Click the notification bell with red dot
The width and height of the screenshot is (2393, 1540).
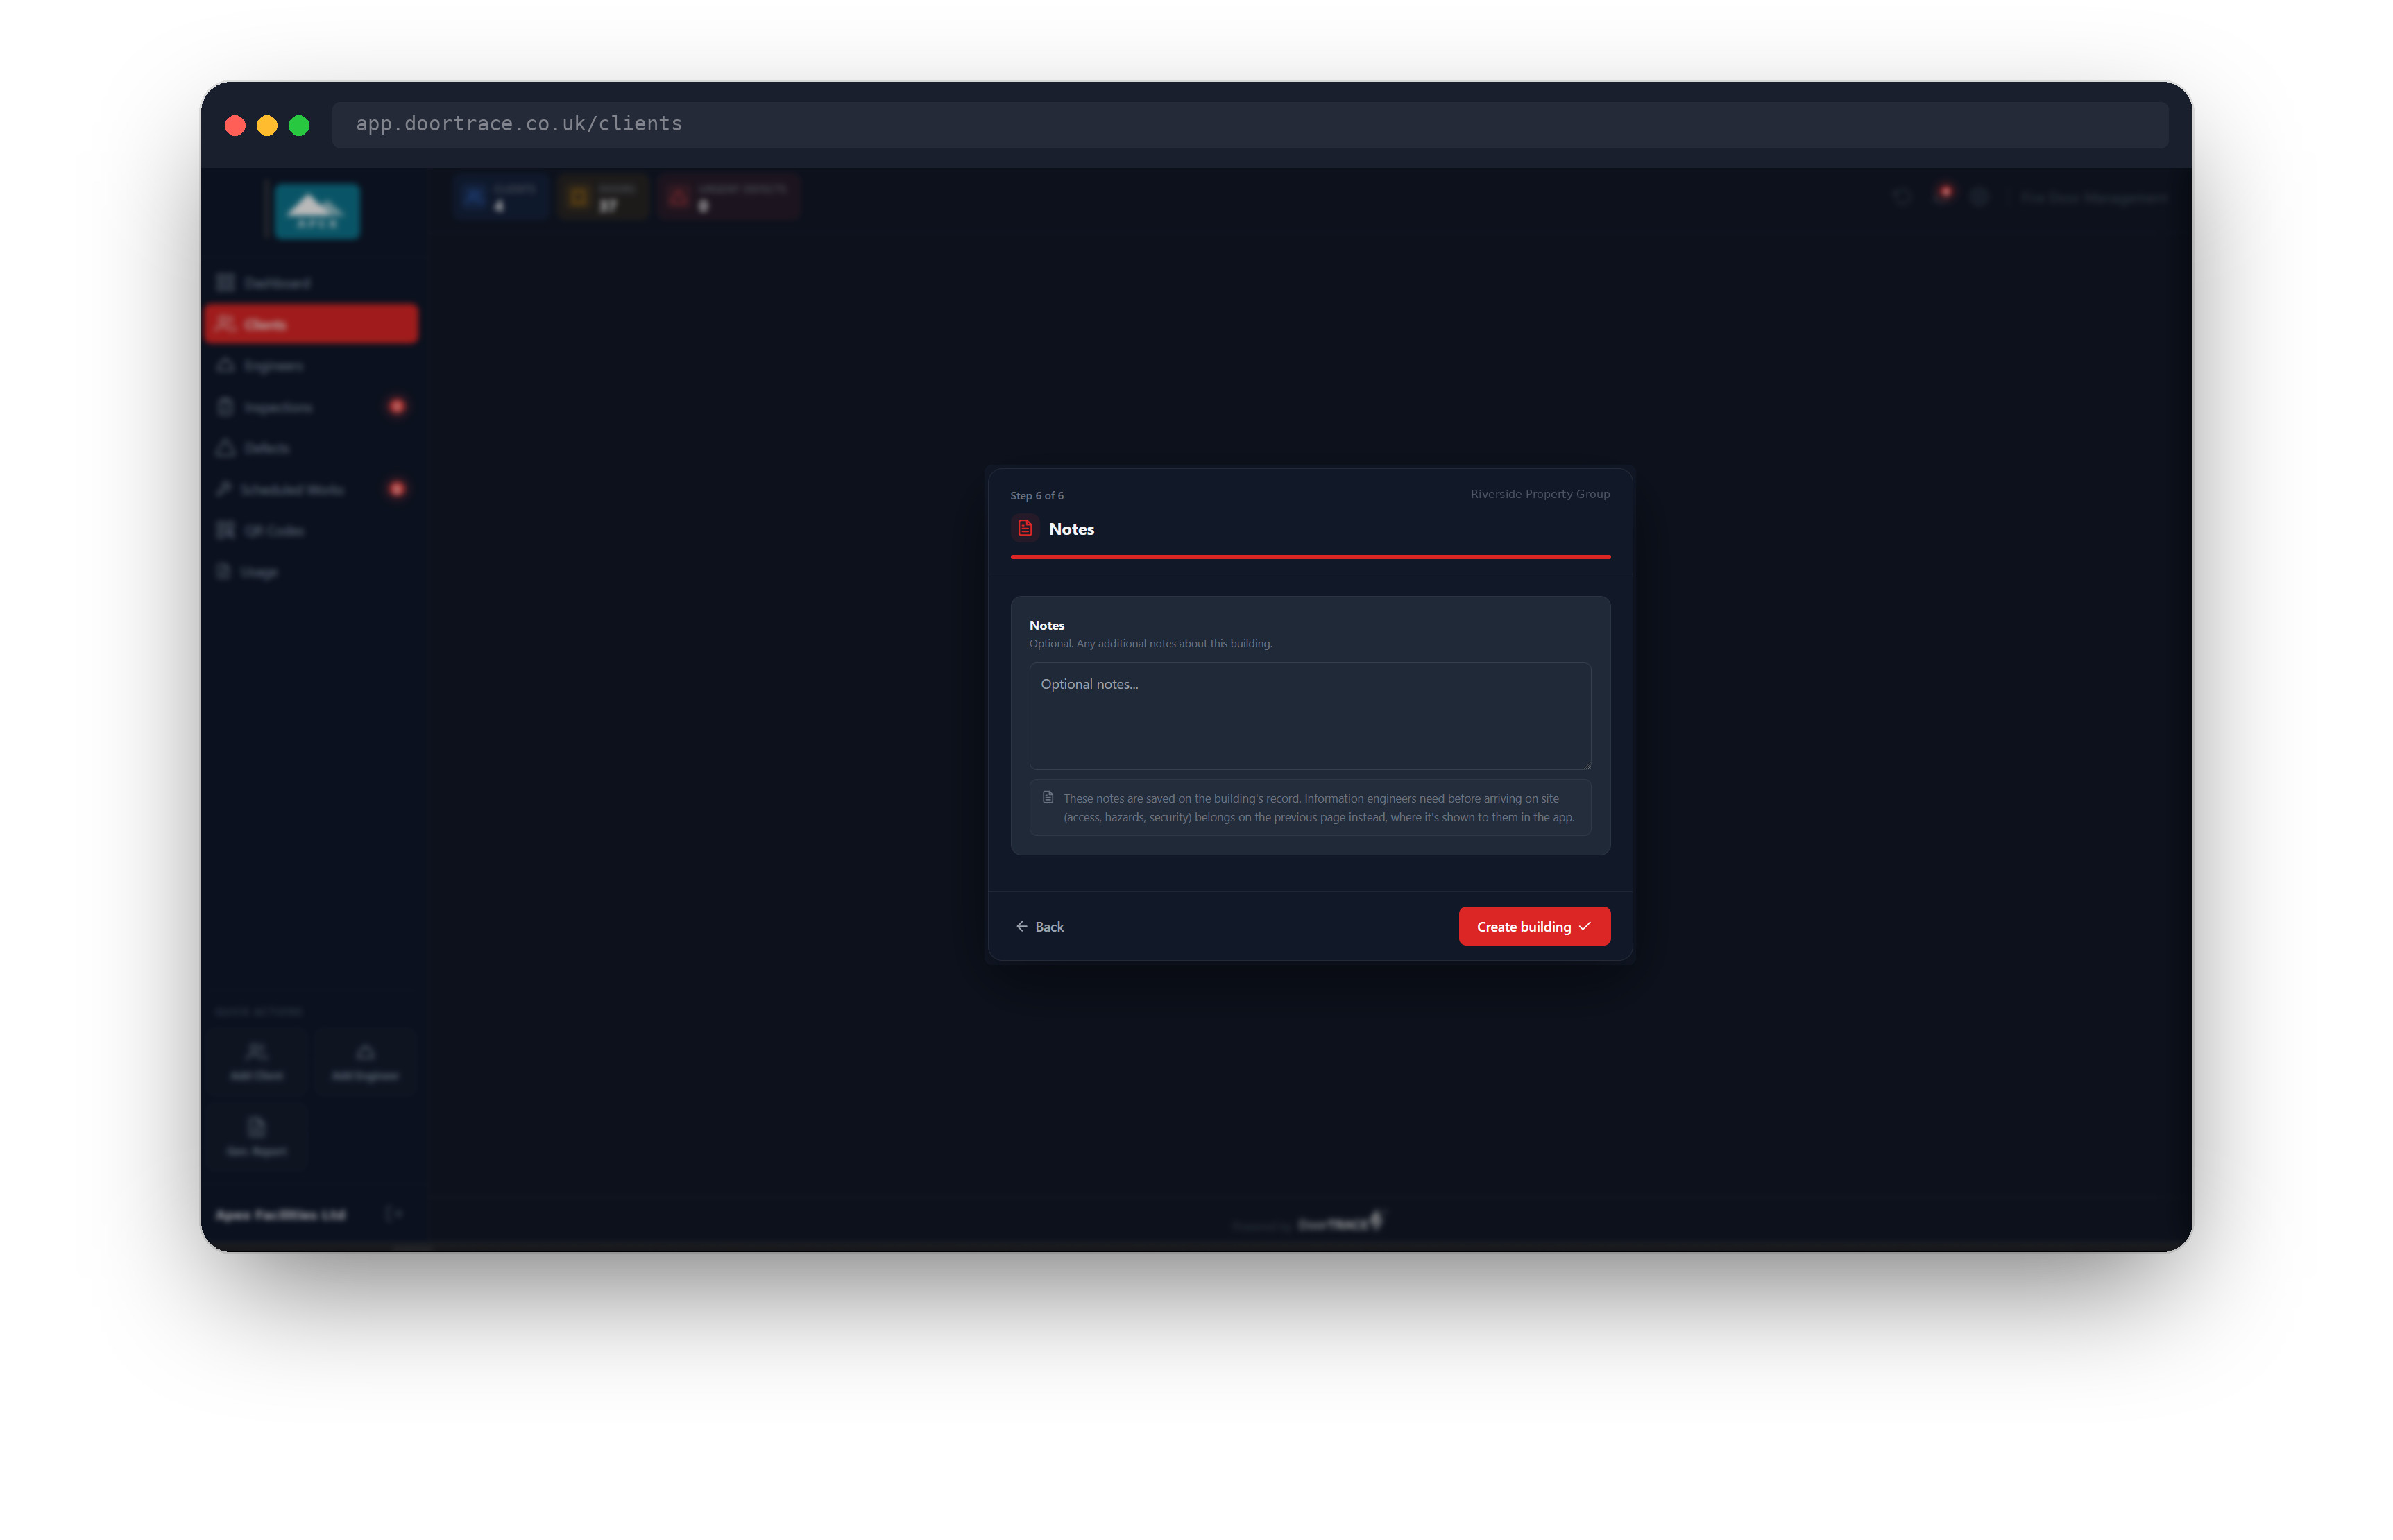tap(1942, 196)
